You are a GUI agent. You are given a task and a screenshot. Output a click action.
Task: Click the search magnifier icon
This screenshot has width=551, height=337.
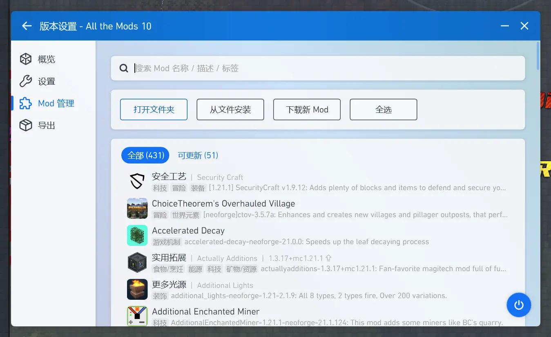124,68
